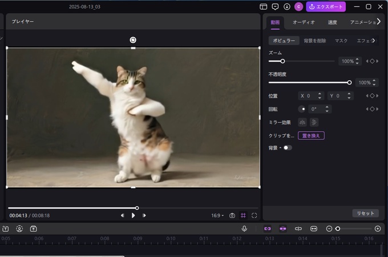Open the 16:9 aspect ratio dropdown
Viewport: 388px width, 257px height.
[x=217, y=215]
